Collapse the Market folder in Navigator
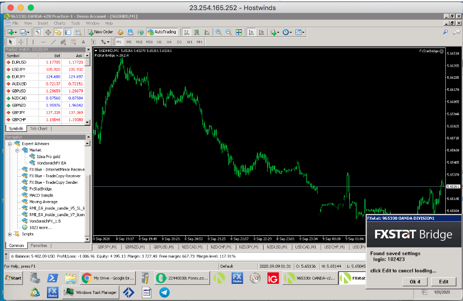 click(x=17, y=150)
